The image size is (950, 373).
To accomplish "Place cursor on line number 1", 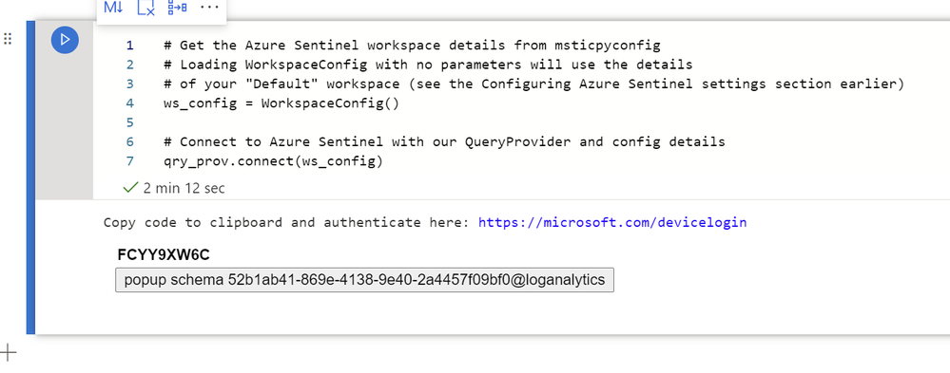I will (129, 46).
